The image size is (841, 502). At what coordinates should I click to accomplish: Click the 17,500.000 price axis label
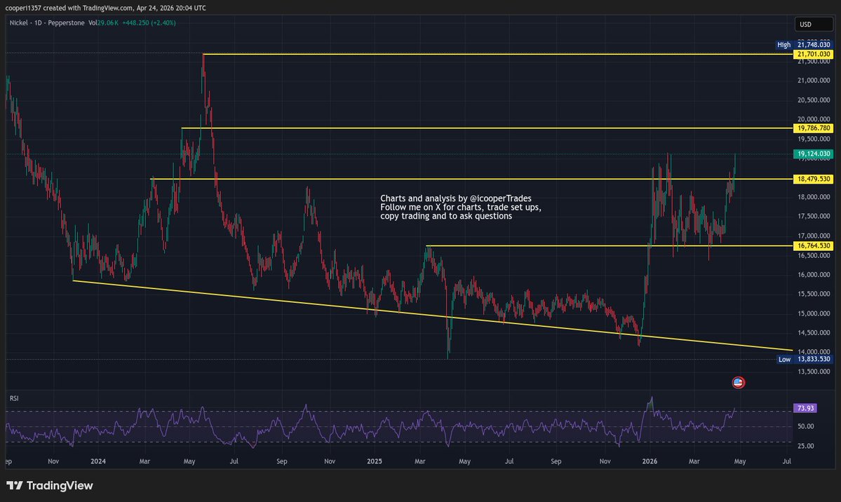814,217
